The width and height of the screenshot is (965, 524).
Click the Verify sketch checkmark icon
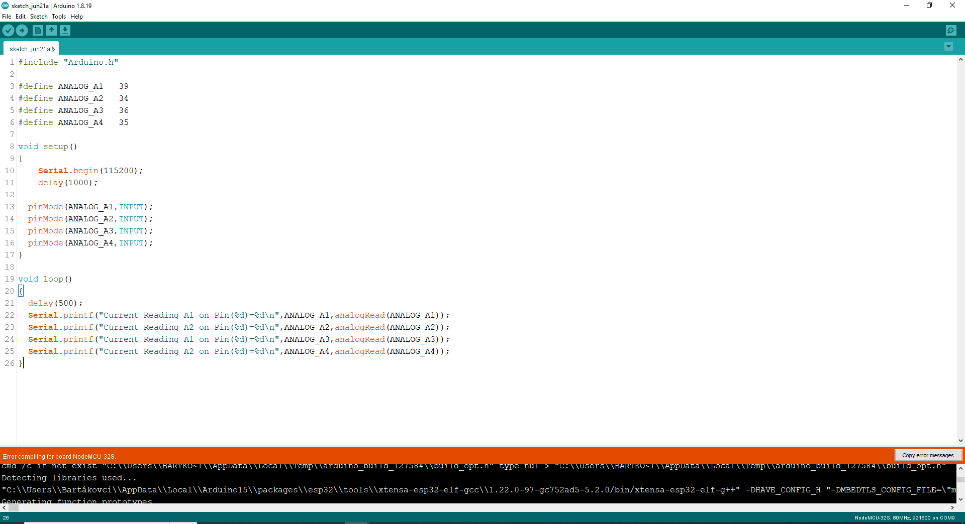[x=8, y=31]
